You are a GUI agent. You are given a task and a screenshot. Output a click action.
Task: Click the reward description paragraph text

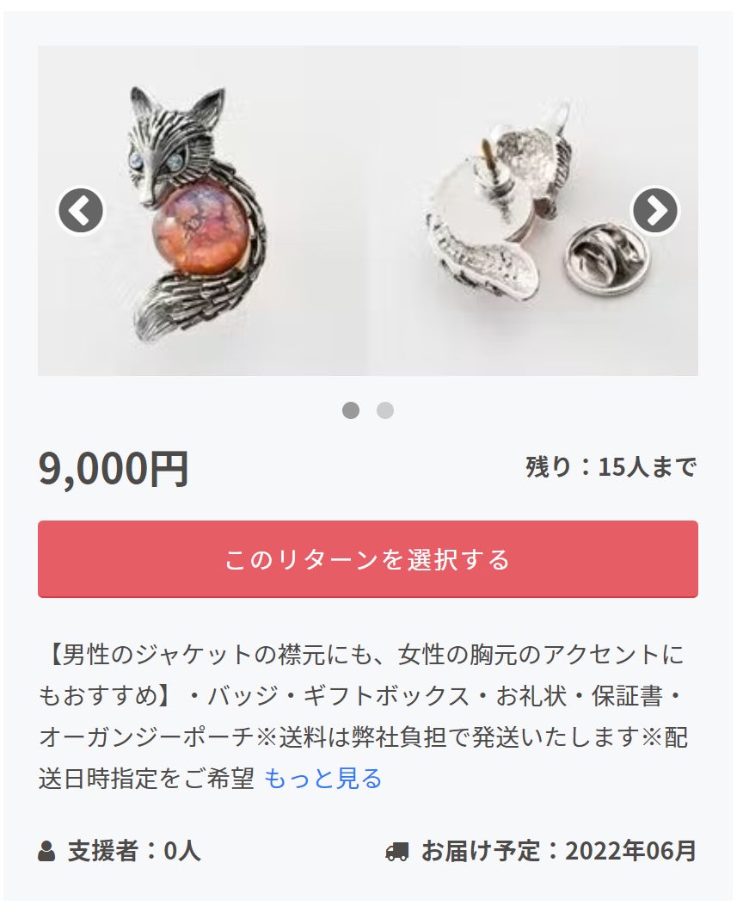(364, 717)
